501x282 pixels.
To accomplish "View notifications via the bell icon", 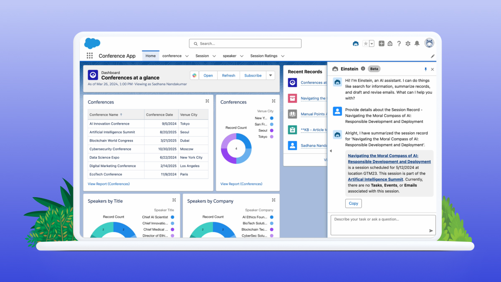I will click(417, 43).
